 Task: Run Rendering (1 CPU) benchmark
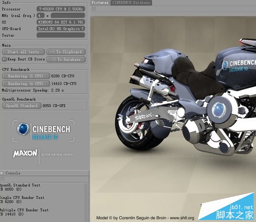[26, 76]
